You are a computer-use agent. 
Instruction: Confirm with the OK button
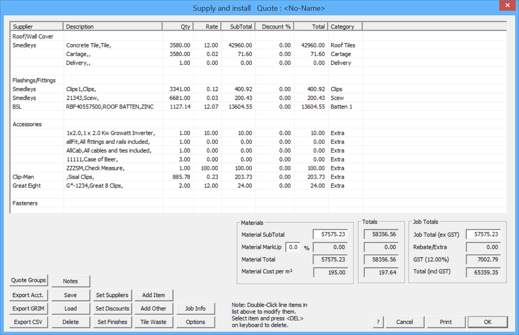pyautogui.click(x=488, y=322)
